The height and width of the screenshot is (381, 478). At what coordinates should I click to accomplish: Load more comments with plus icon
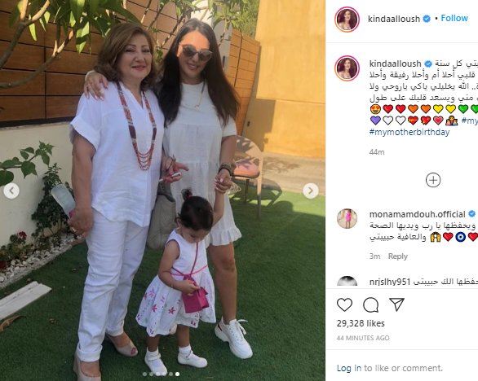433,180
